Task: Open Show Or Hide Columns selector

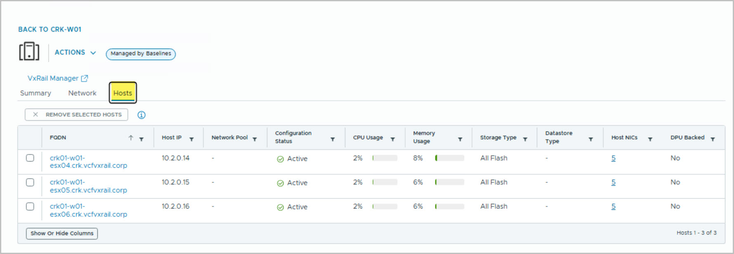Action: click(x=62, y=233)
